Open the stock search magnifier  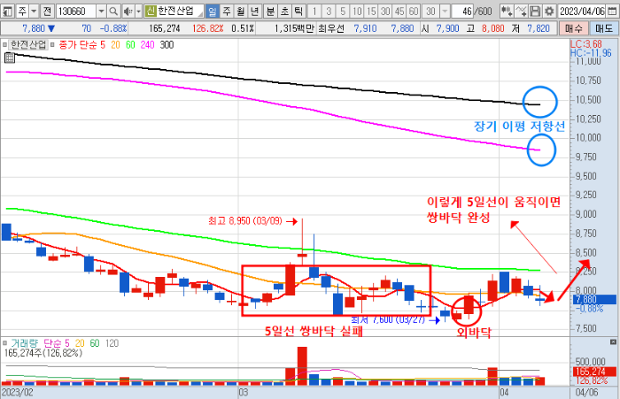pos(113,12)
